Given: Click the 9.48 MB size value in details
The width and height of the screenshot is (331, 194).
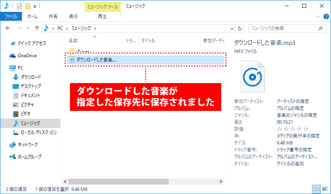Looking at the screenshot, I should pyautogui.click(x=284, y=143).
